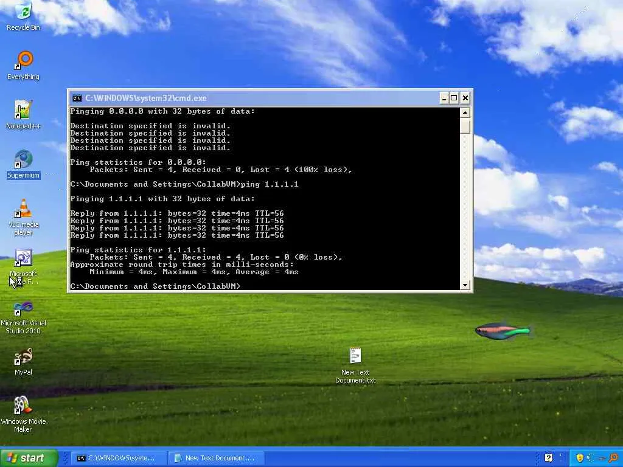Switch to the cmd.exe taskbar button
Image resolution: width=623 pixels, height=467 pixels.
(x=119, y=458)
